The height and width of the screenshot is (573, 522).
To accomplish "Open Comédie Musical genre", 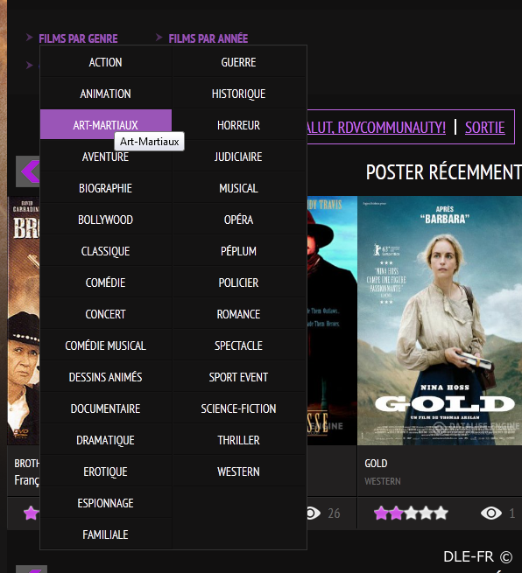I will click(105, 346).
